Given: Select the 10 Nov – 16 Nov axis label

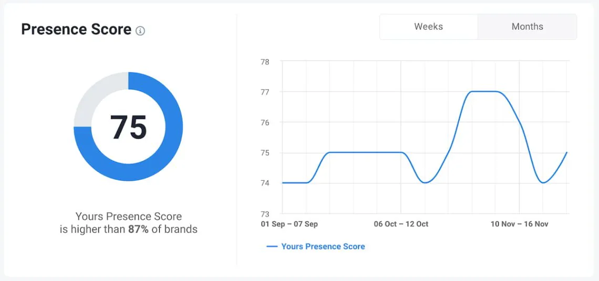Looking at the screenshot, I should pyautogui.click(x=519, y=224).
